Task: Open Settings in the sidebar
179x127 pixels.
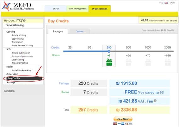Action: [x=11, y=82]
